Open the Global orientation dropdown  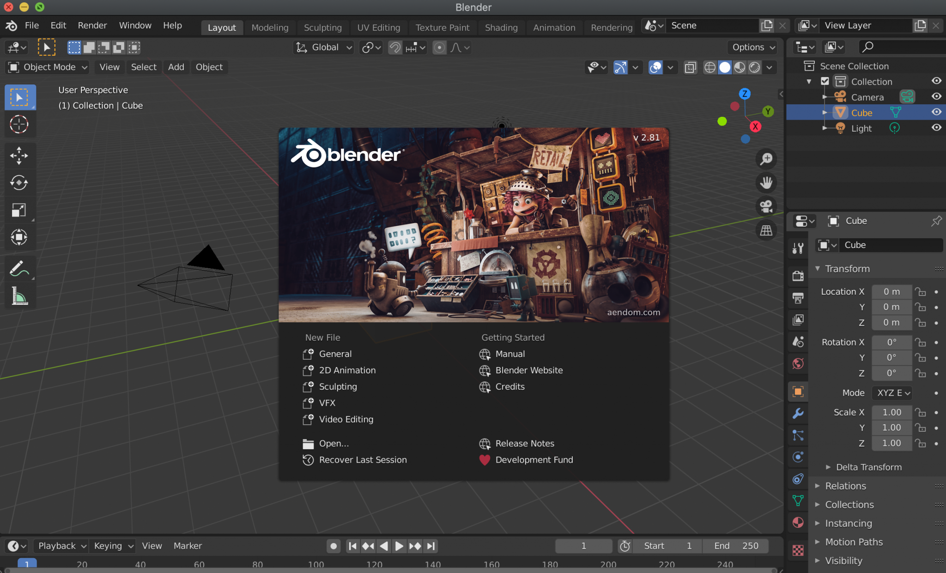tap(324, 48)
